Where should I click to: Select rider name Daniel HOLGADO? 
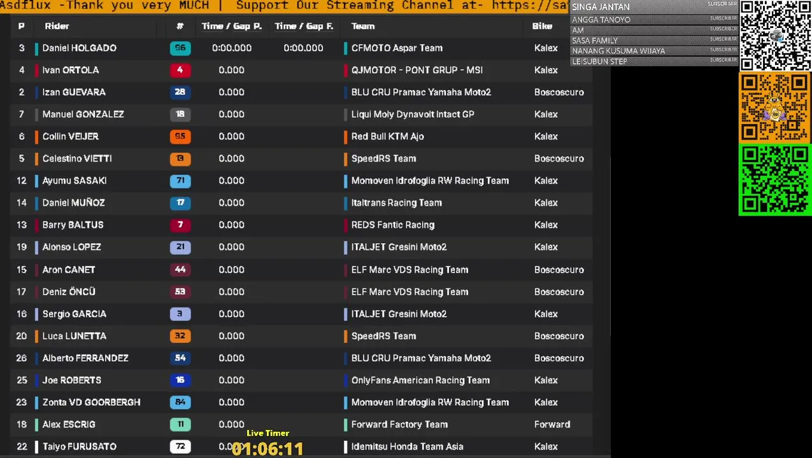(x=79, y=48)
